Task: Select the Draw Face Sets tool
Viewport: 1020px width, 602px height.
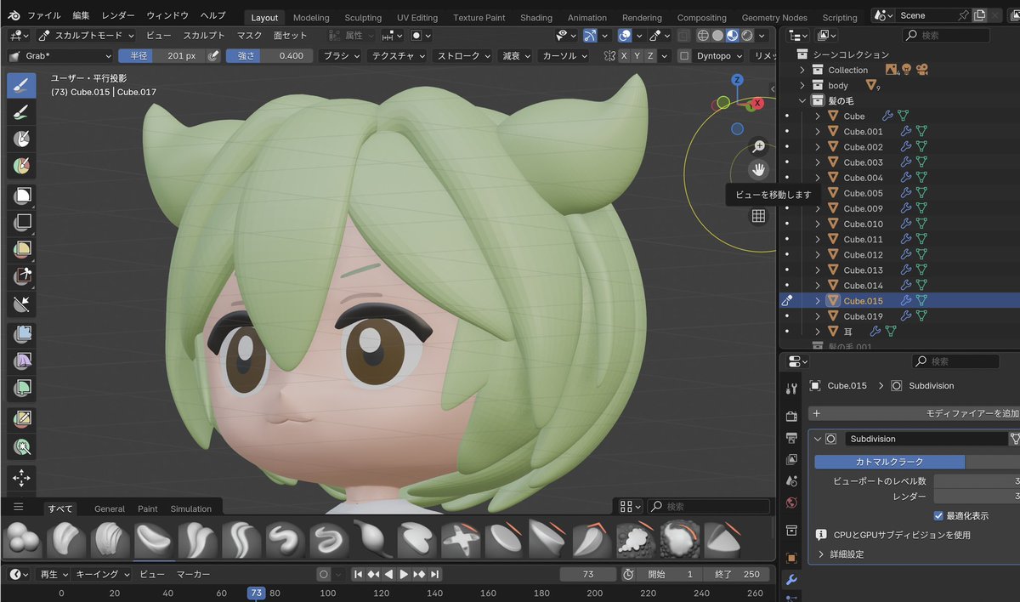Action: pyautogui.click(x=22, y=166)
